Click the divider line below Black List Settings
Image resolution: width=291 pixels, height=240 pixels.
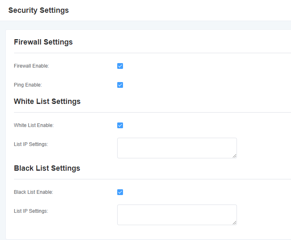(152, 179)
